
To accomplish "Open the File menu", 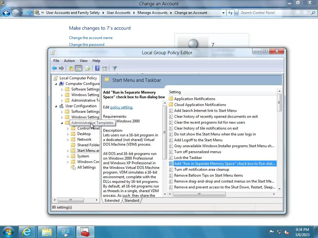I will click(x=56, y=61).
